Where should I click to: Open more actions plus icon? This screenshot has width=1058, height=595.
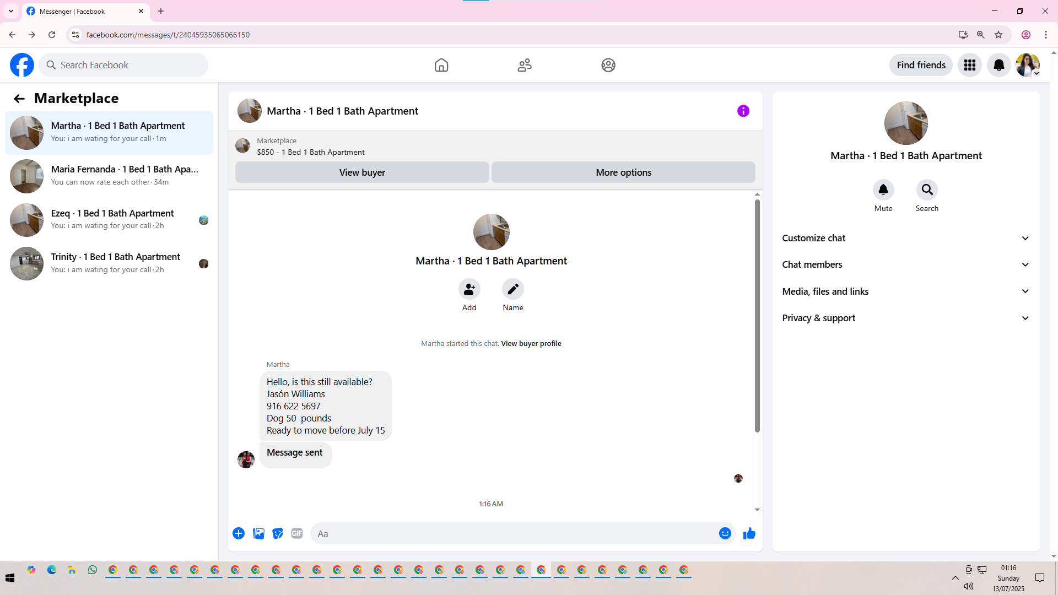coord(239,533)
